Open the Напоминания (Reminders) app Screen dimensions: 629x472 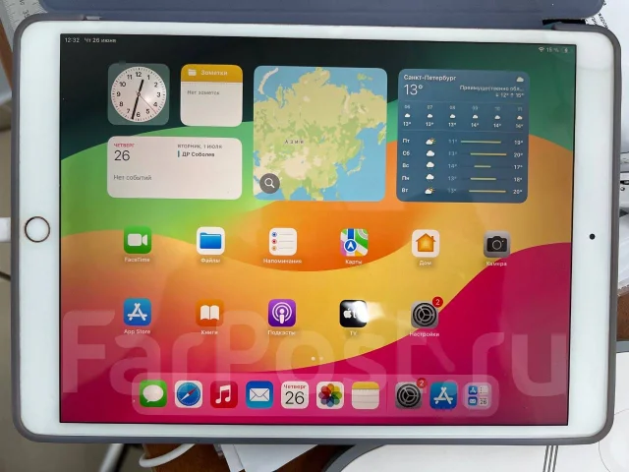click(282, 242)
